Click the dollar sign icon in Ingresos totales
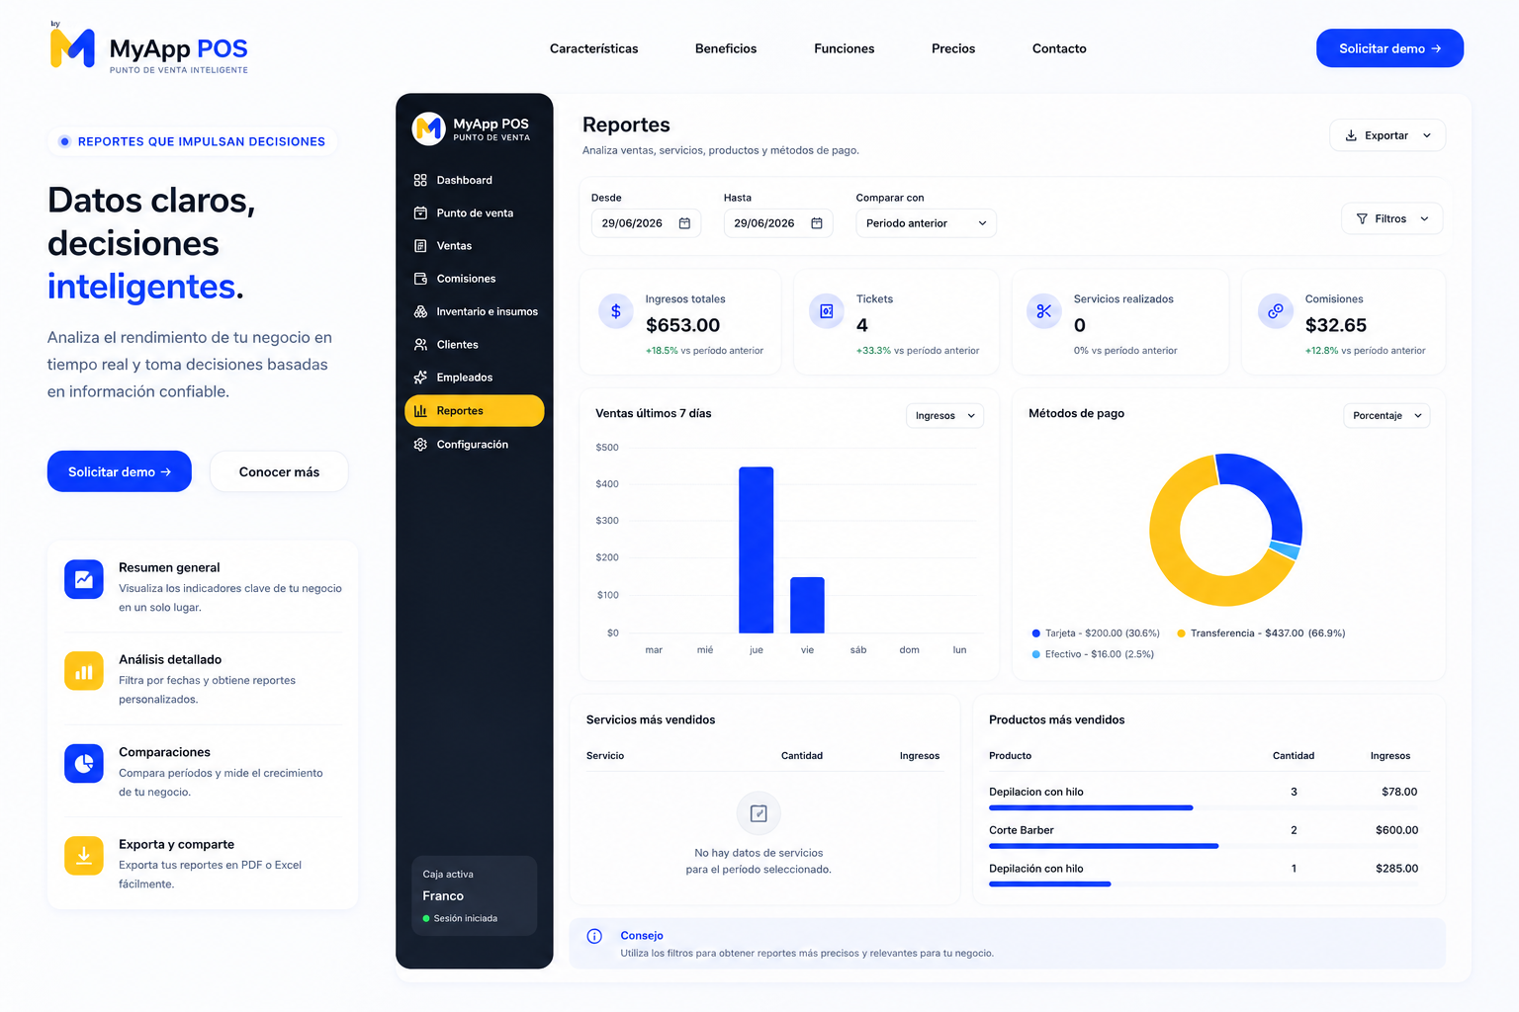 click(x=616, y=311)
